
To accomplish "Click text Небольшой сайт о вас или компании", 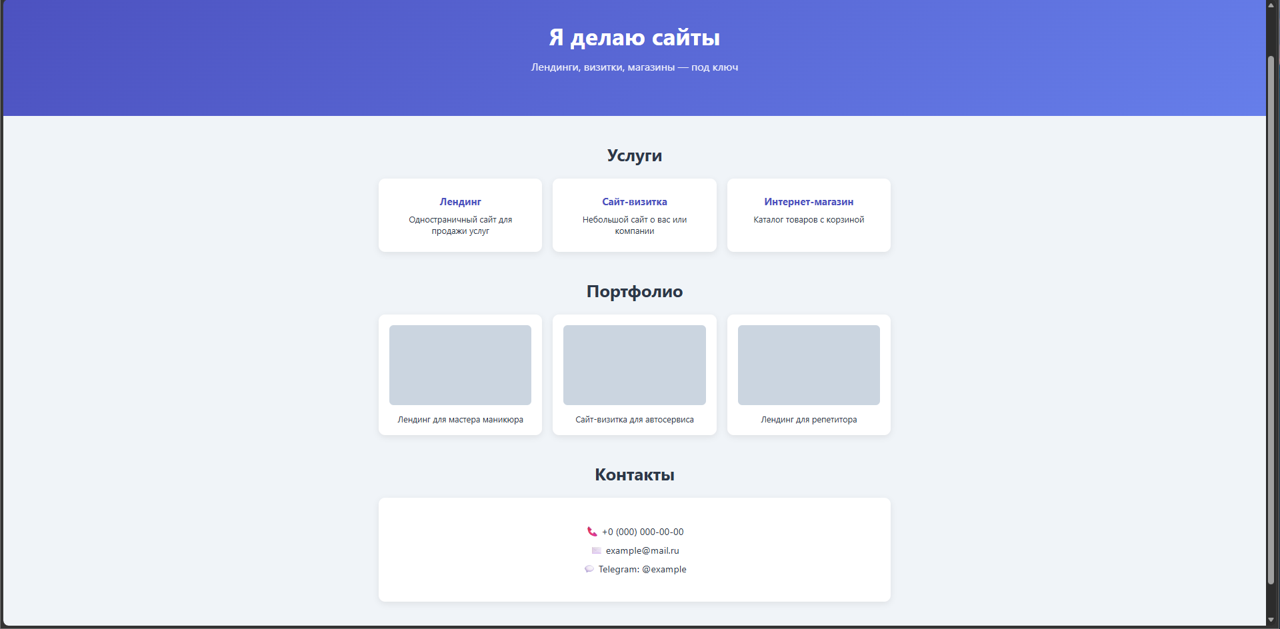I will point(635,225).
